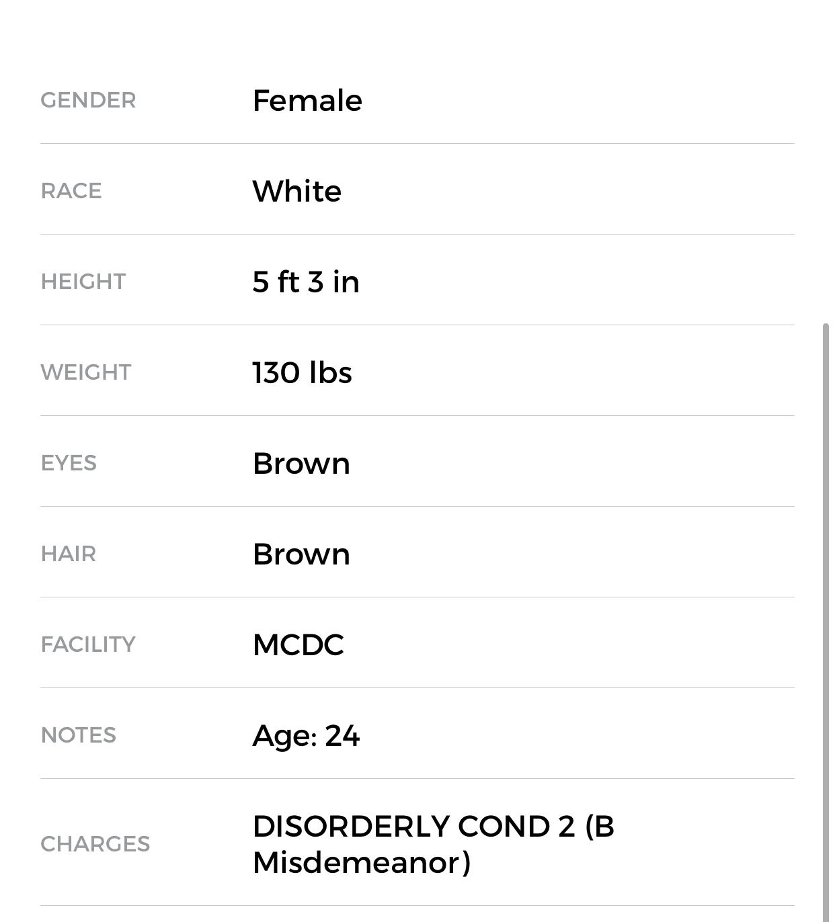Image resolution: width=835 pixels, height=922 pixels.
Task: Click the Female gender value
Action: (307, 101)
